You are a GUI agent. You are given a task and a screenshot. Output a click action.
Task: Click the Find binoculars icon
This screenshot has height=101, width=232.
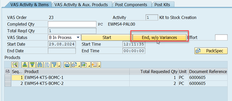pyautogui.click(x=40, y=65)
